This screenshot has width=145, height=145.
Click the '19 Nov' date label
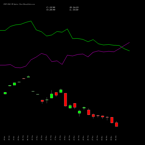click(65, 138)
